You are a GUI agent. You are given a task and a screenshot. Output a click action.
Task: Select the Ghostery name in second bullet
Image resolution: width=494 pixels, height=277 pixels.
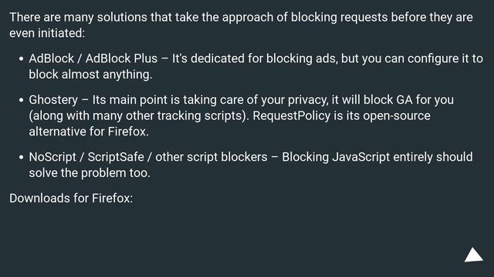point(53,100)
